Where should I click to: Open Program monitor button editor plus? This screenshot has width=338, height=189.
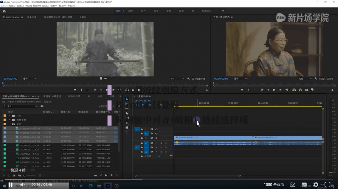332,90
